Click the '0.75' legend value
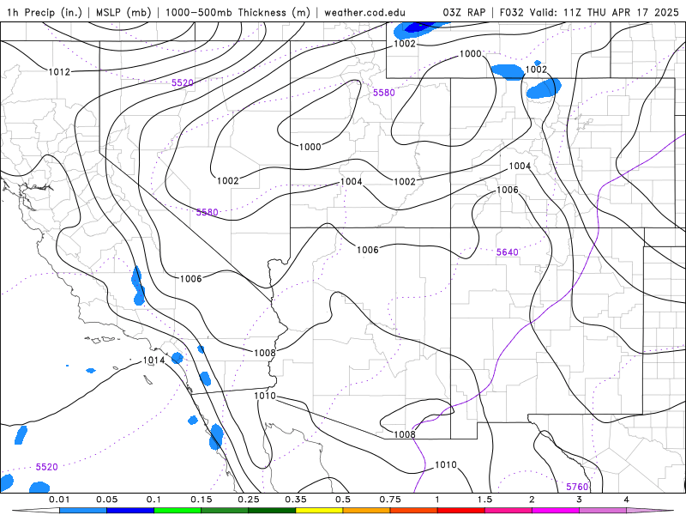The height and width of the screenshot is (515, 686). pyautogui.click(x=390, y=500)
